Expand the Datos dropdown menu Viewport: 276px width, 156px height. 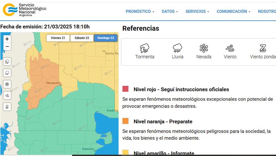coord(170,11)
